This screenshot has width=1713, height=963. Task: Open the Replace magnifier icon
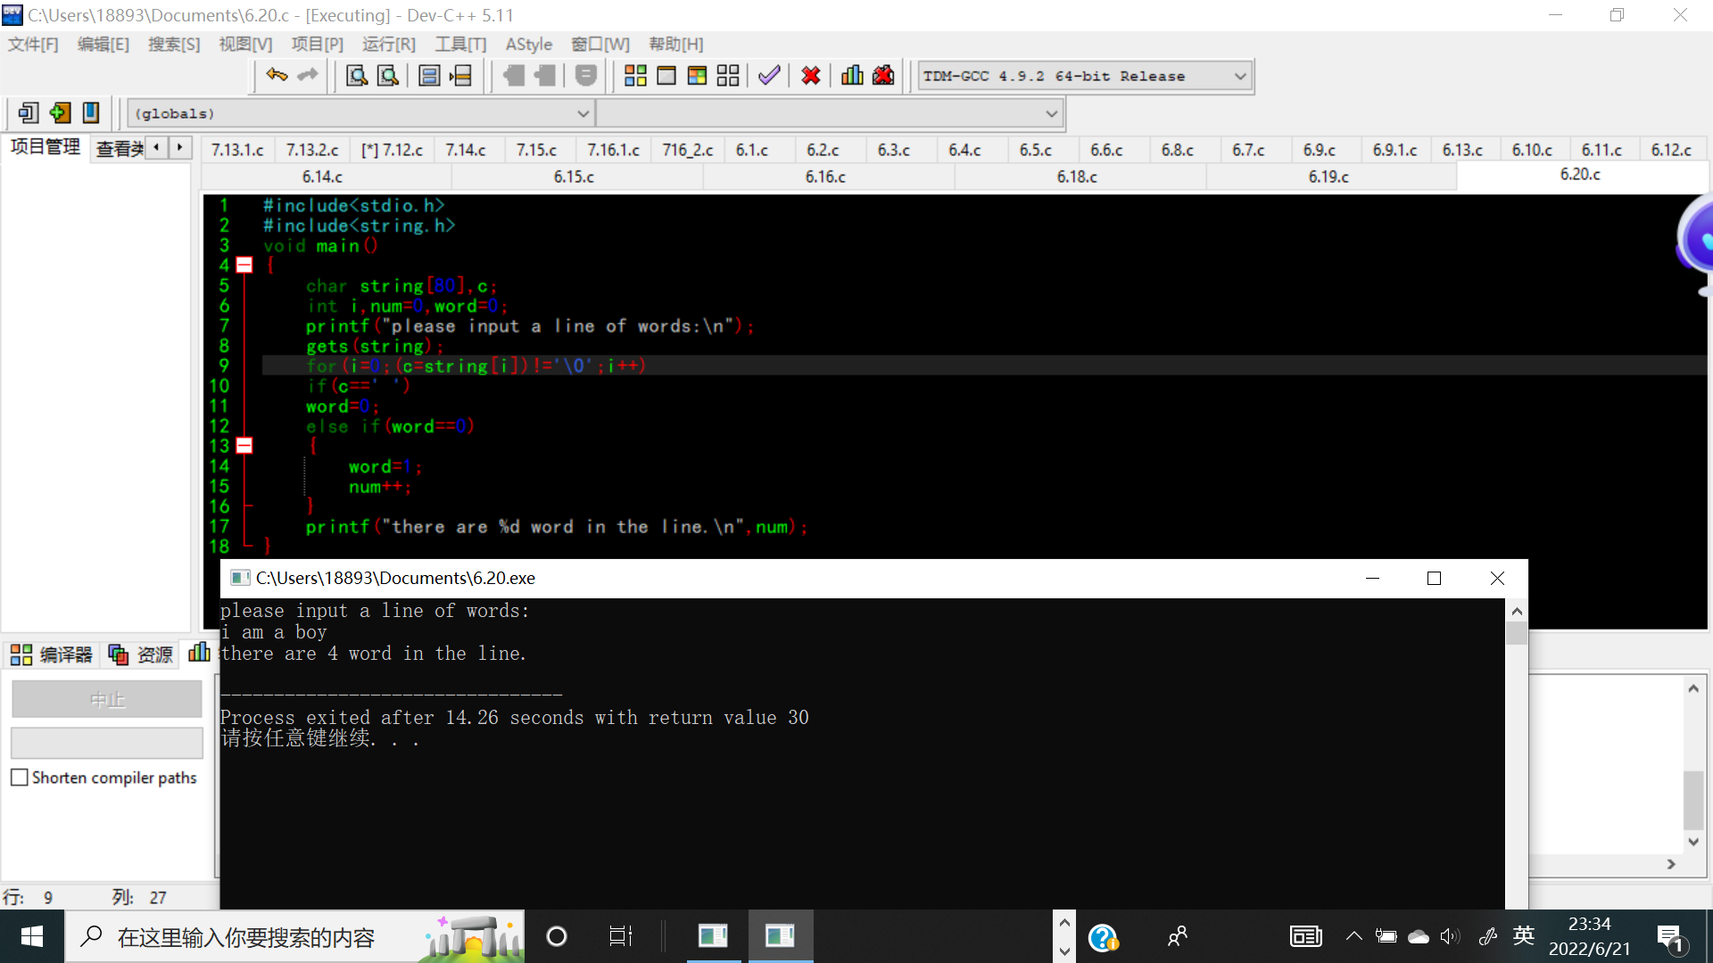388,76
